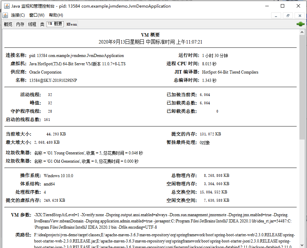Click the 暂挂最终处理 value 0对象

[x=205, y=143]
